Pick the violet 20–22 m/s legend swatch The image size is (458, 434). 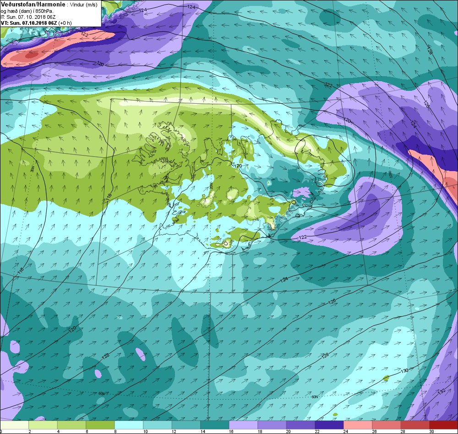tap(300, 425)
